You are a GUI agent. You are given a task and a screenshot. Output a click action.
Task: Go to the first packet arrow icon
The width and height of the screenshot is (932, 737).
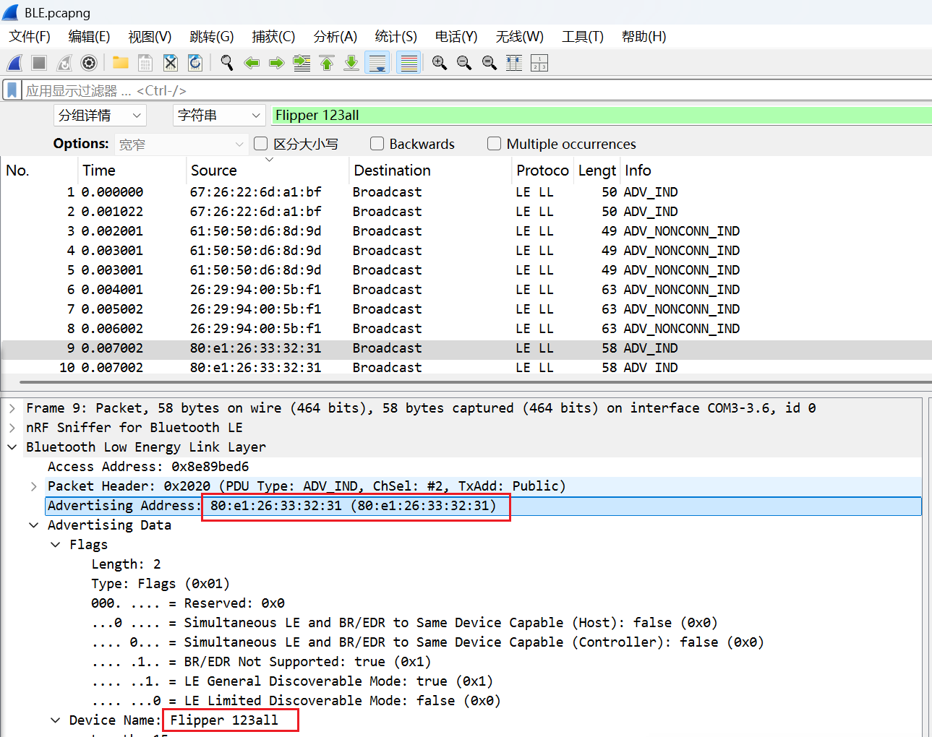[327, 64]
